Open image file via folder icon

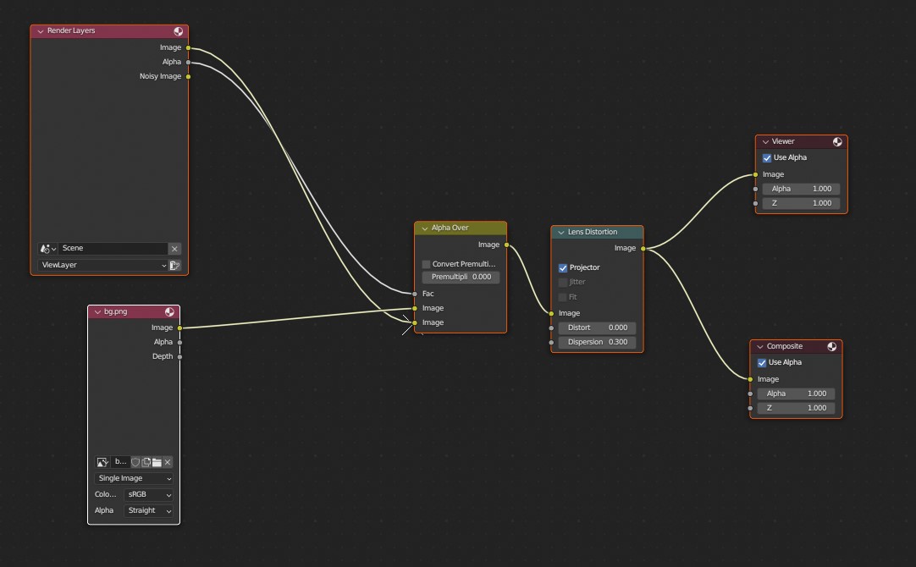click(157, 462)
